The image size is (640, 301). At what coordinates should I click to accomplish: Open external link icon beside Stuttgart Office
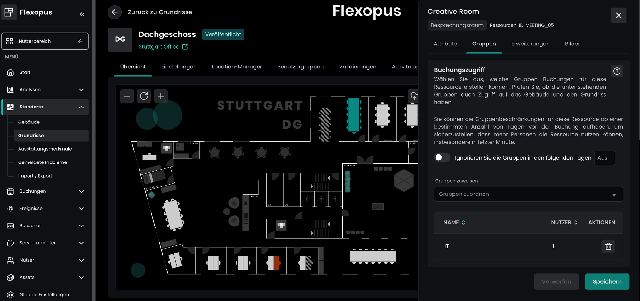(x=185, y=47)
